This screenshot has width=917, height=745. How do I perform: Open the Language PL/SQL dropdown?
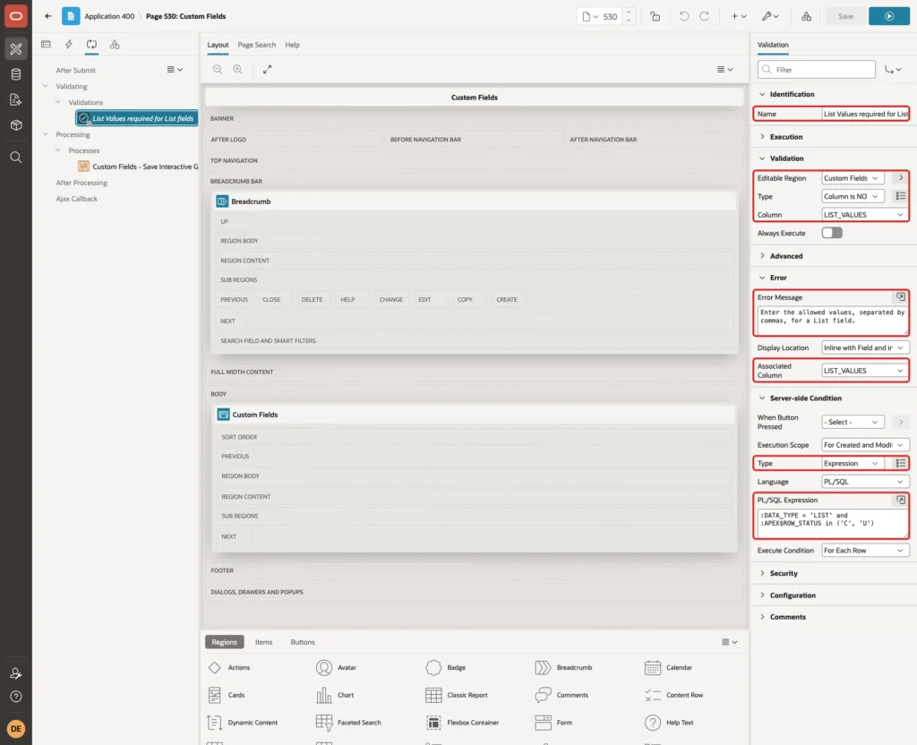tap(865, 482)
